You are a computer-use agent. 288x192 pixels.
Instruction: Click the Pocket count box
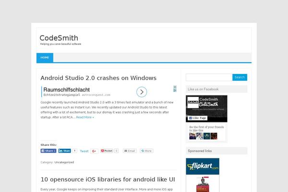(116, 151)
